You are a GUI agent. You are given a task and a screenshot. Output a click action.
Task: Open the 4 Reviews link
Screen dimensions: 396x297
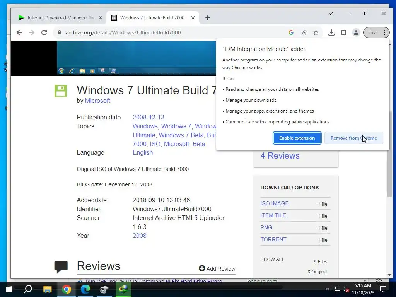280,155
